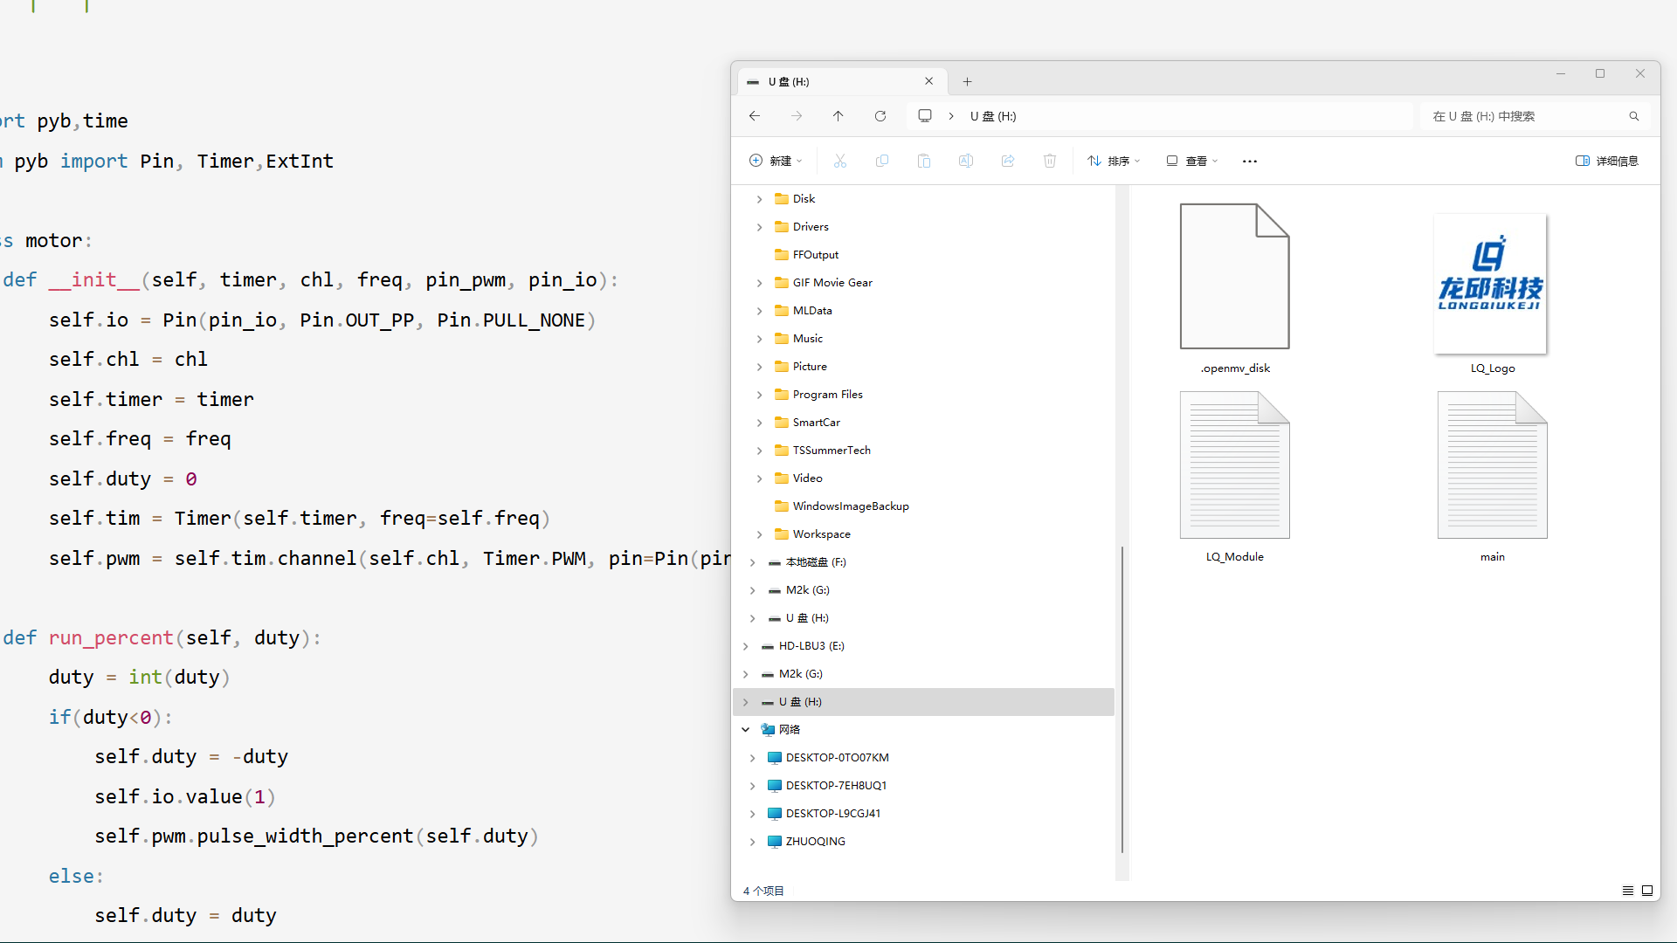Collapse the network tree section
The width and height of the screenshot is (1677, 943).
[745, 730]
